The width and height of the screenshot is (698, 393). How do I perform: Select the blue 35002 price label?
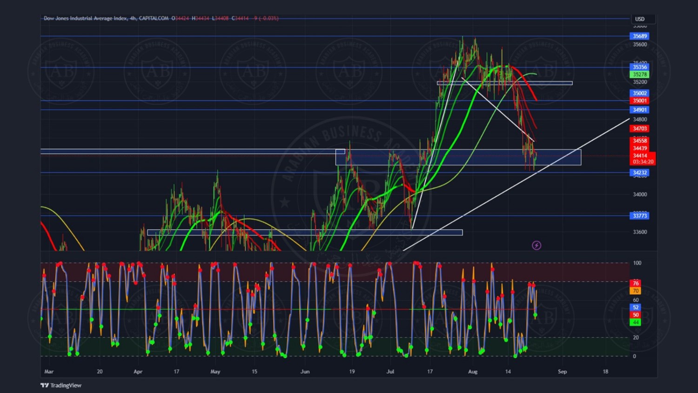pyautogui.click(x=640, y=93)
